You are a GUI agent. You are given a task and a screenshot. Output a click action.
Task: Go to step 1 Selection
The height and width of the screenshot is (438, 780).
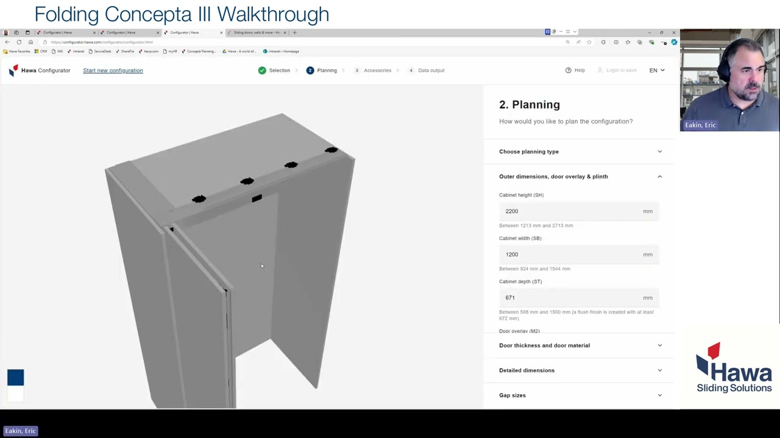coord(274,70)
